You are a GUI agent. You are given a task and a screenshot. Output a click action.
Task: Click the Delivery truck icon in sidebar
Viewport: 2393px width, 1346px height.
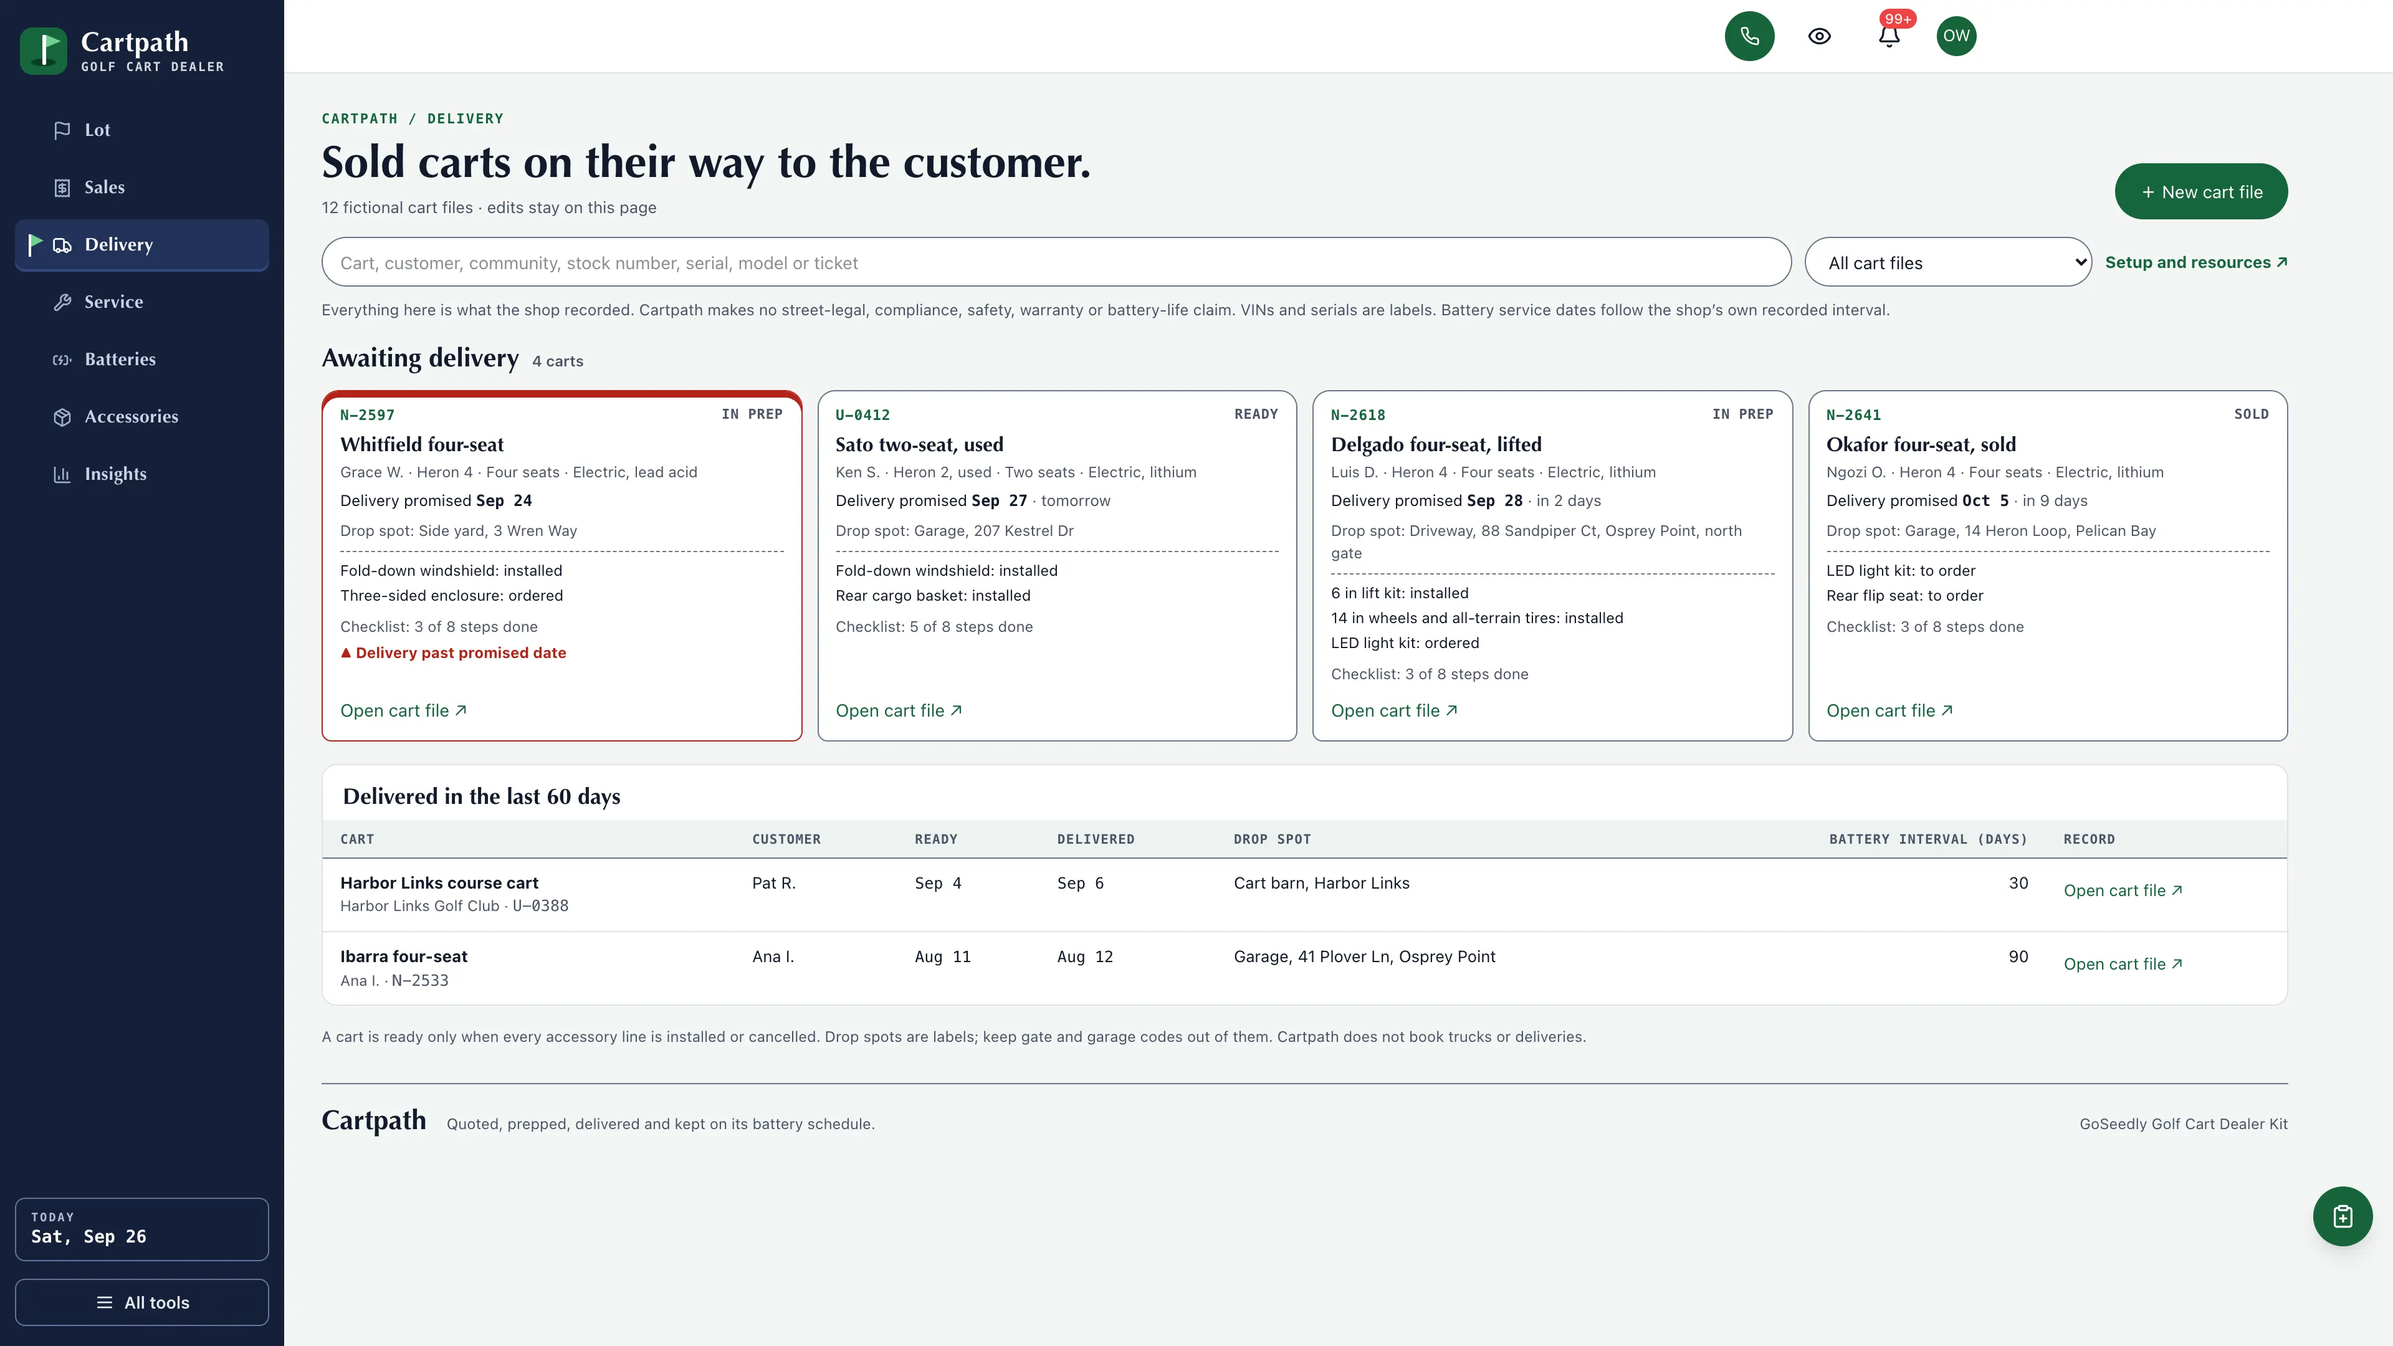click(62, 246)
